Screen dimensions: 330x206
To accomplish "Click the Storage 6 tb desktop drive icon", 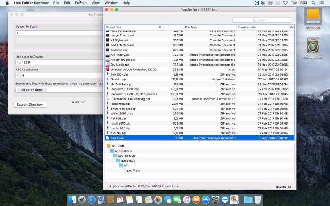I will coord(313,46).
